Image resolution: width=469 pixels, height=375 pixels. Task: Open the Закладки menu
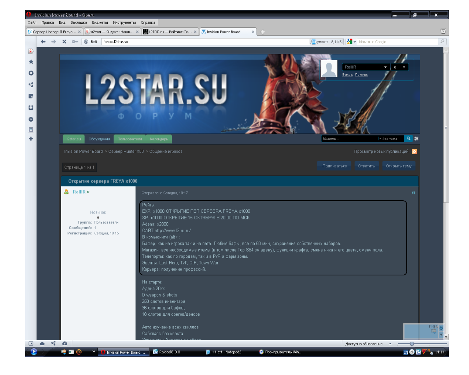(x=79, y=23)
